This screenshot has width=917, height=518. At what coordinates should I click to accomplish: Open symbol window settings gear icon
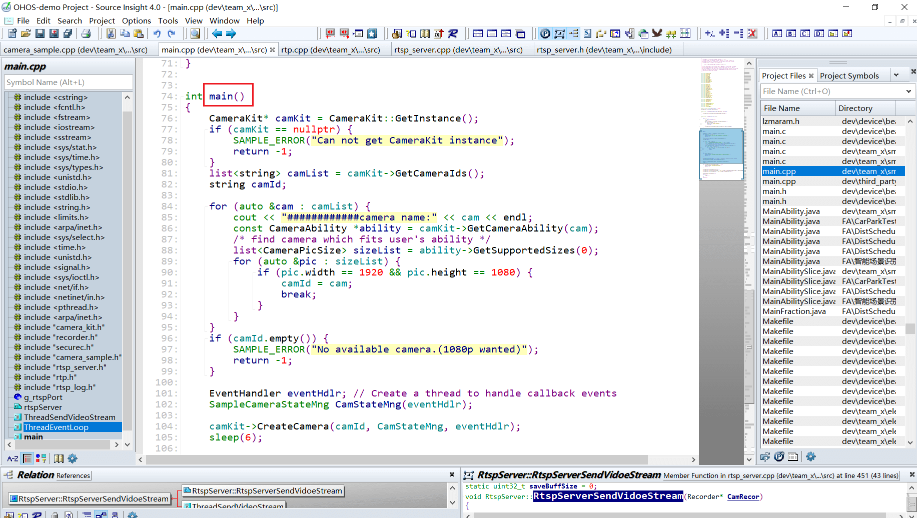[73, 458]
